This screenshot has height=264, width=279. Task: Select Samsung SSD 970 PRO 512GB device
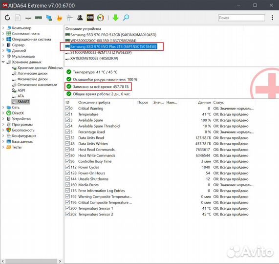click(x=113, y=35)
